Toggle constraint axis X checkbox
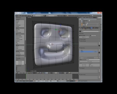The width and height of the screenshot is (117, 94). click(x=16, y=67)
